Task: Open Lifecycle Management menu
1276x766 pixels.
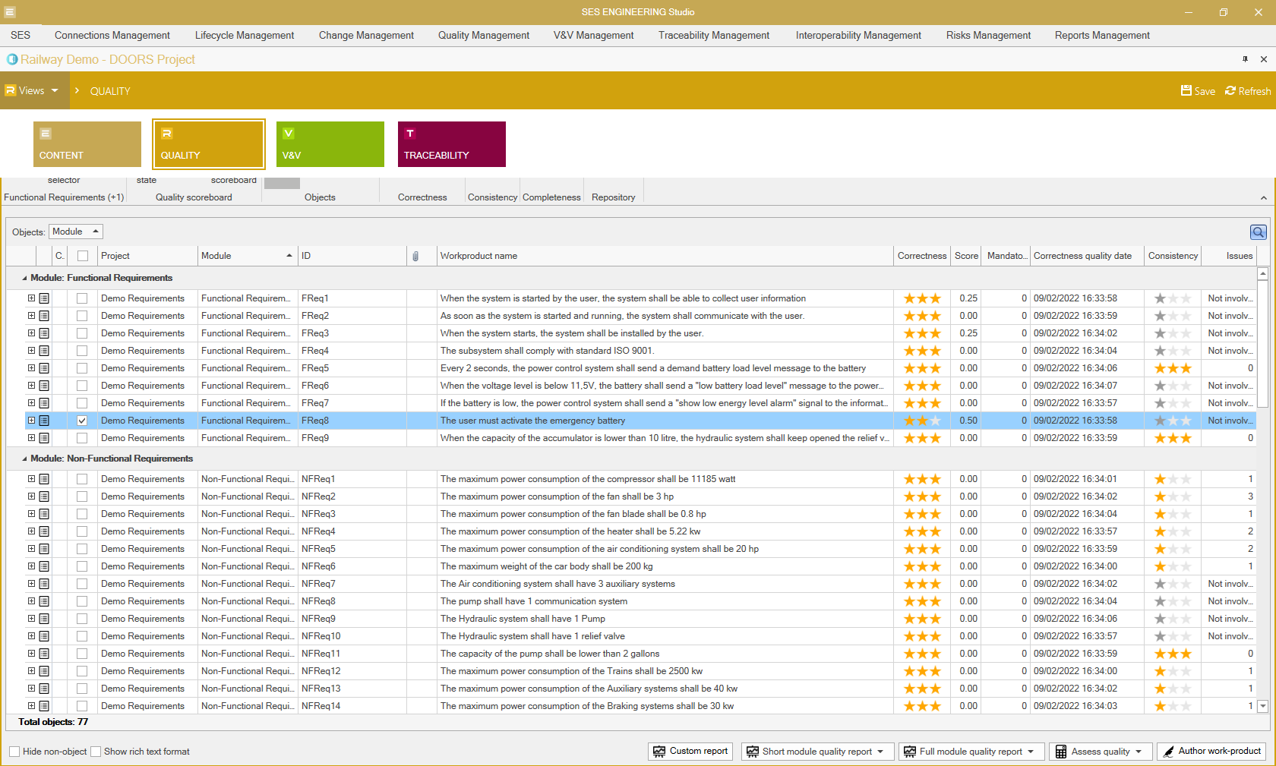Action: (x=245, y=36)
